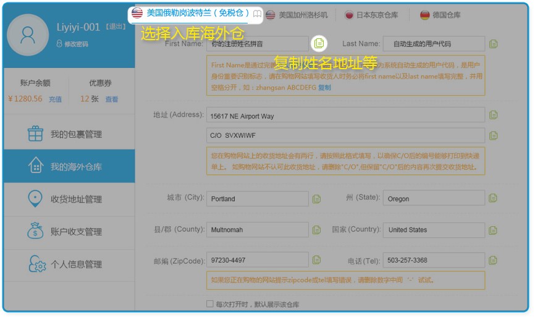535x317 pixels.
Task: Copy the Oregon state value
Action: pos(493,198)
